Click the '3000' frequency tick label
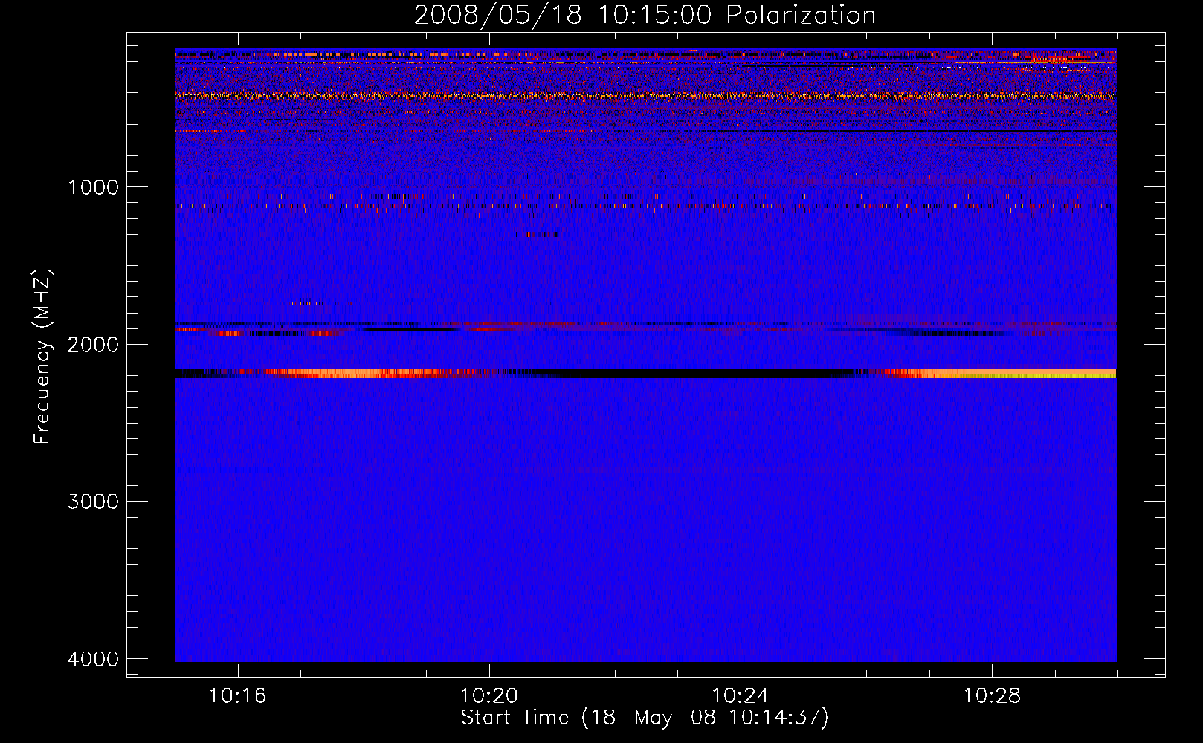This screenshot has height=743, width=1203. coord(93,502)
